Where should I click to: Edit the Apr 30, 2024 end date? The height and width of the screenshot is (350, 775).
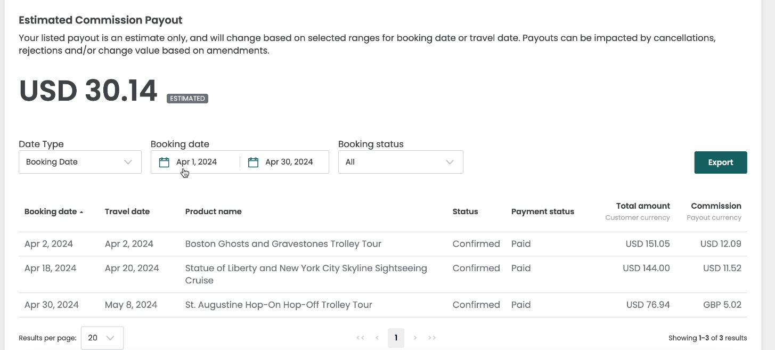pyautogui.click(x=289, y=162)
